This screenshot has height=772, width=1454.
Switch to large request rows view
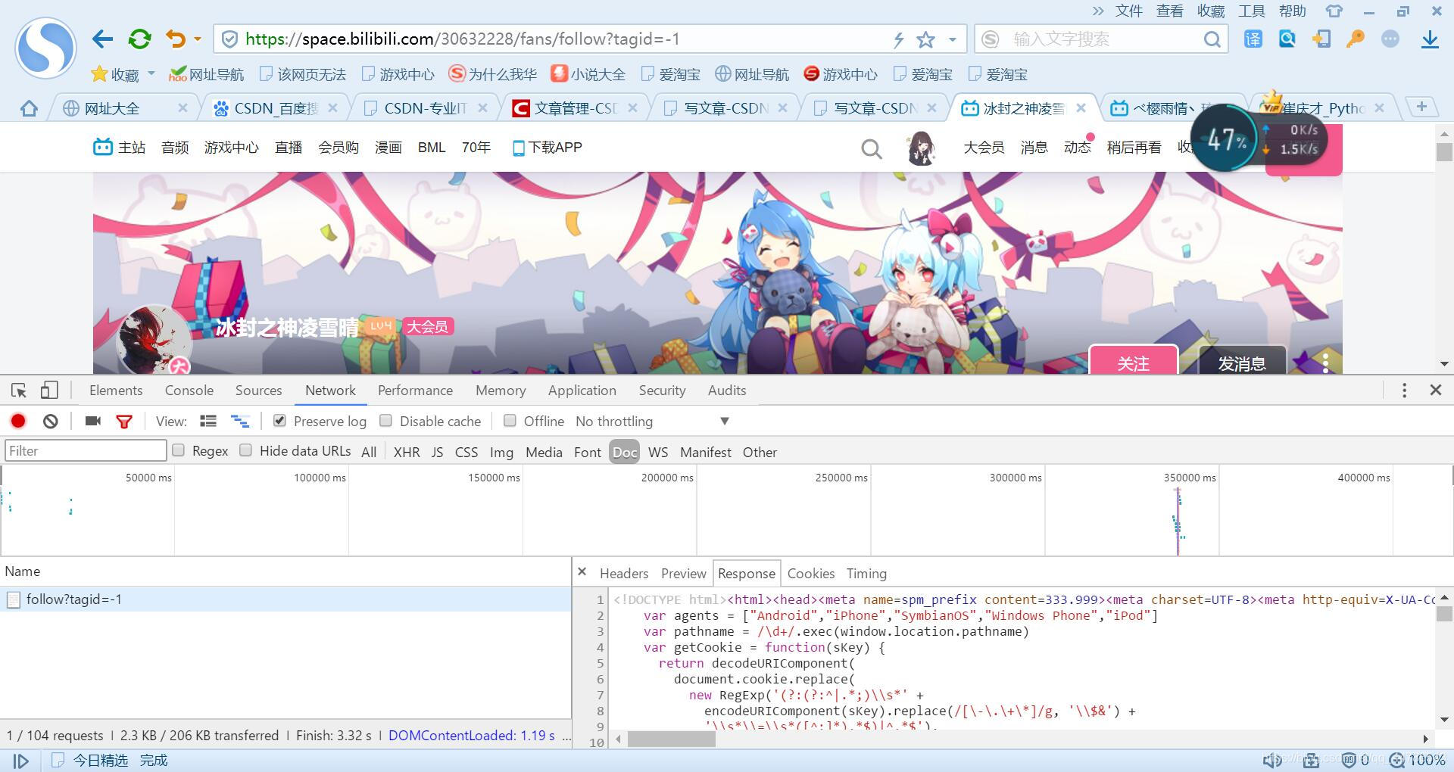point(208,422)
